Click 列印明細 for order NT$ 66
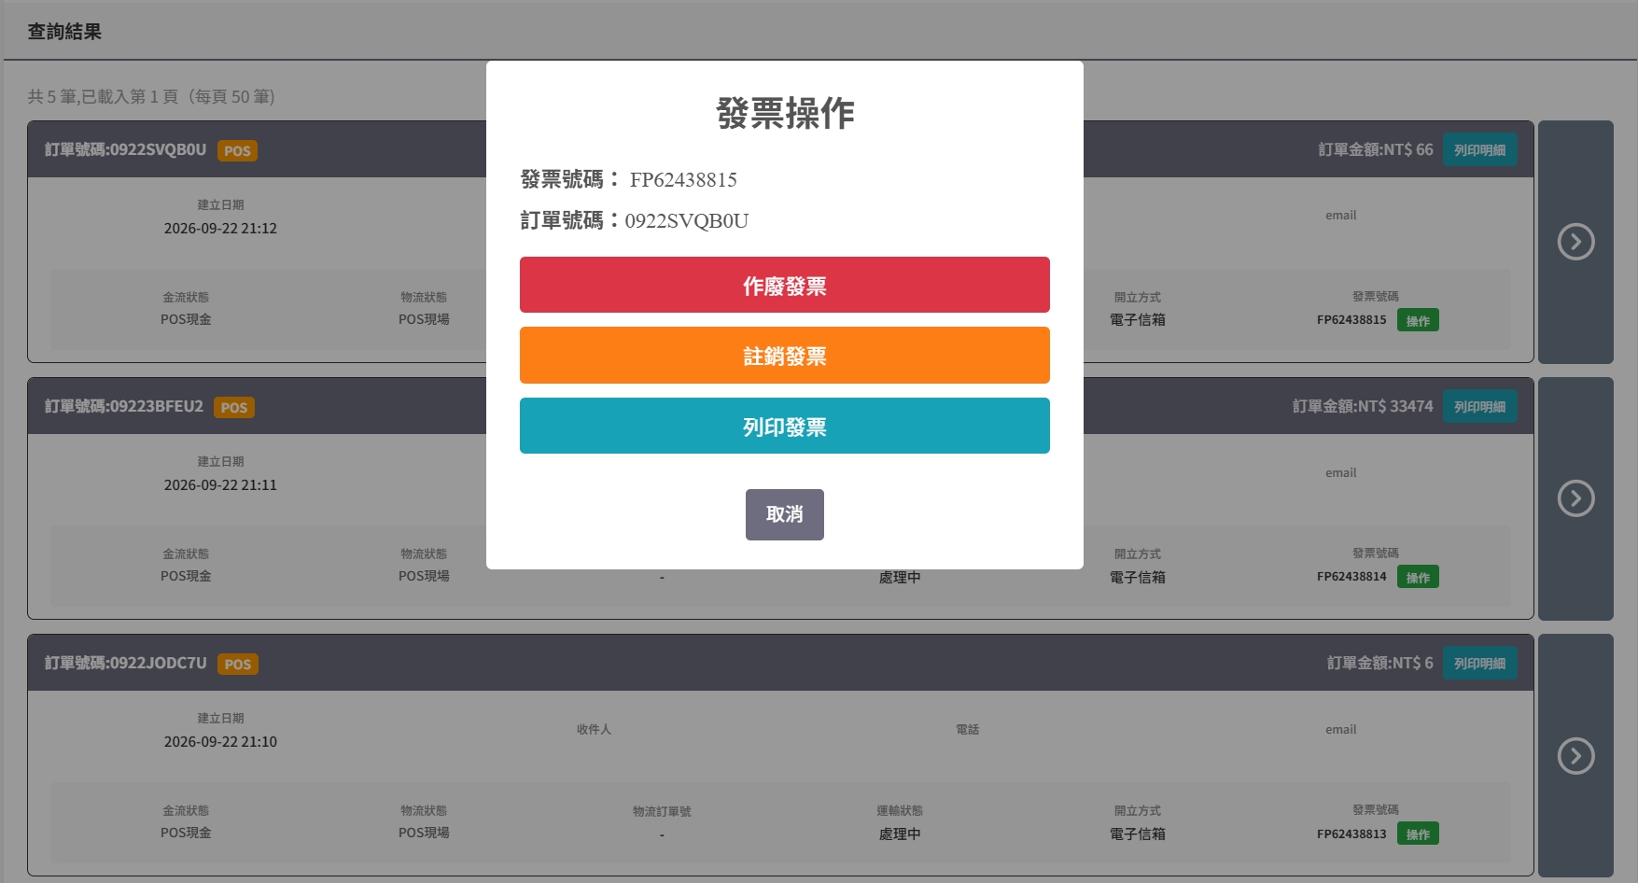Viewport: 1638px width, 883px height. [x=1479, y=149]
